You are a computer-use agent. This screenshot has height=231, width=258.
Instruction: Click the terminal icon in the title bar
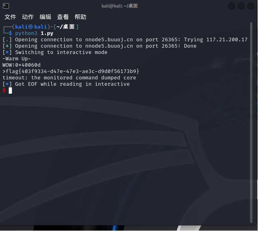pos(6,6)
